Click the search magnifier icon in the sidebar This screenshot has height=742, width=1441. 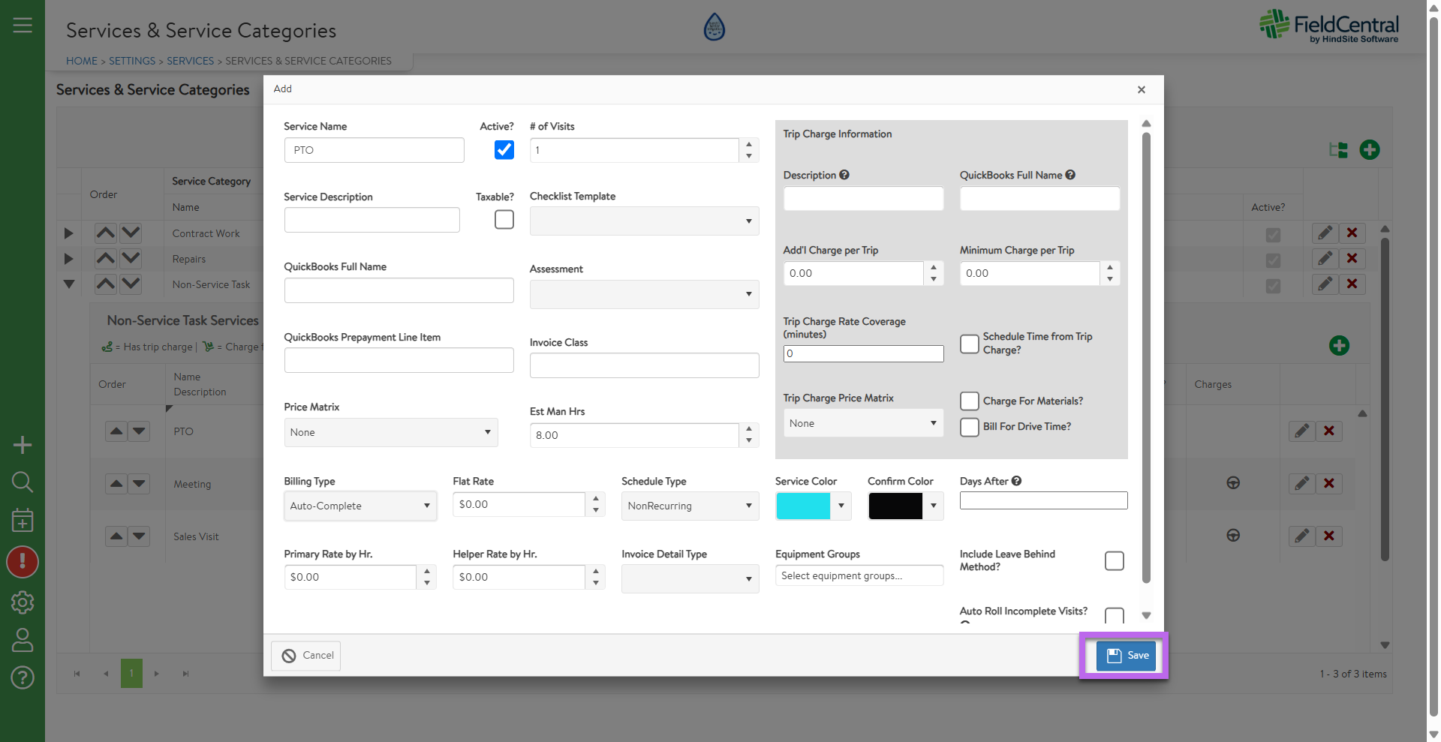(23, 482)
